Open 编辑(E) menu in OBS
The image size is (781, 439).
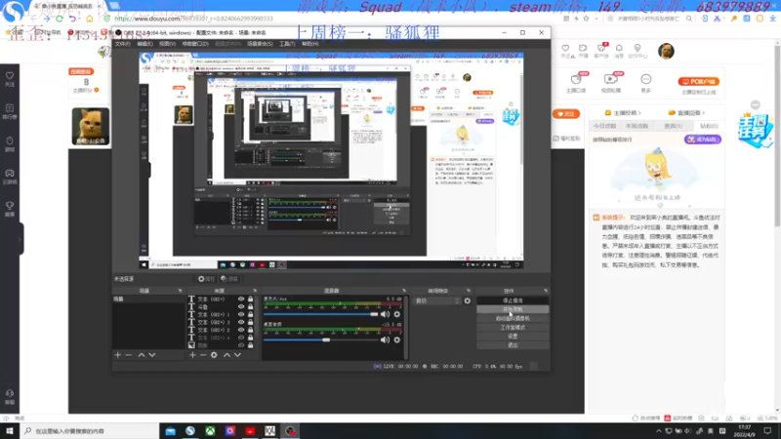144,44
